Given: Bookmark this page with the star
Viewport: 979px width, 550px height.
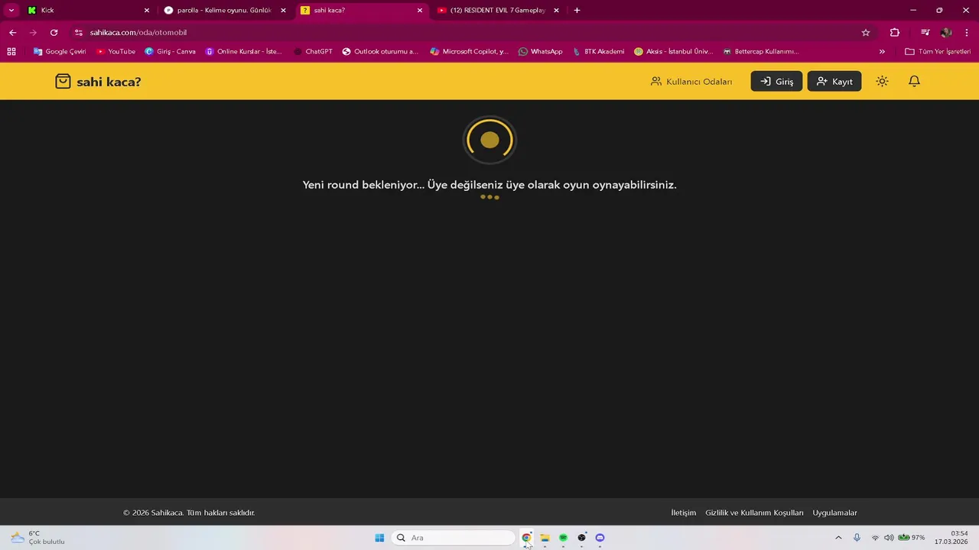Looking at the screenshot, I should [x=866, y=33].
